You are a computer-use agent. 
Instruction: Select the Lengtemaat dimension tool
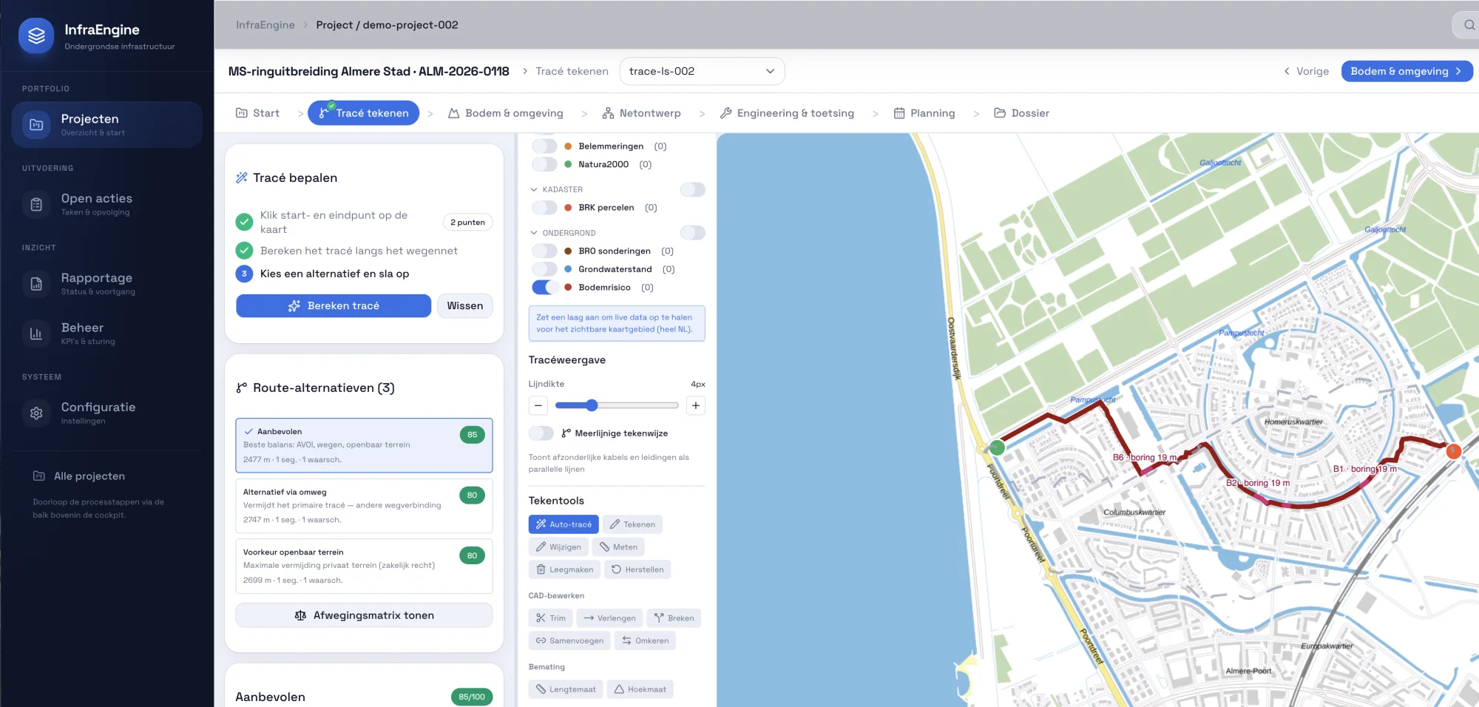pyautogui.click(x=566, y=689)
